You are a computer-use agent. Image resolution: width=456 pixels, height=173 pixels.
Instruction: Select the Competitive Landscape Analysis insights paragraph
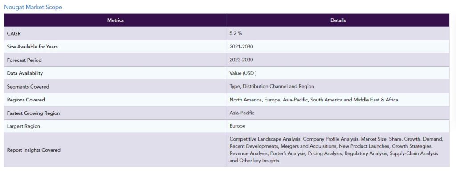pyautogui.click(x=336, y=150)
